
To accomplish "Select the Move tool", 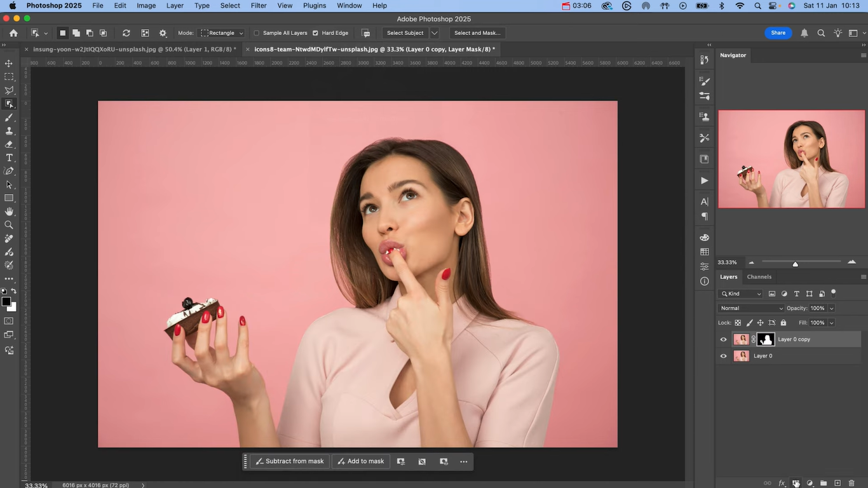I will 8,63.
